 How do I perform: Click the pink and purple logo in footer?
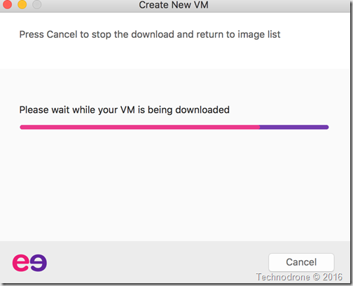pos(29,263)
